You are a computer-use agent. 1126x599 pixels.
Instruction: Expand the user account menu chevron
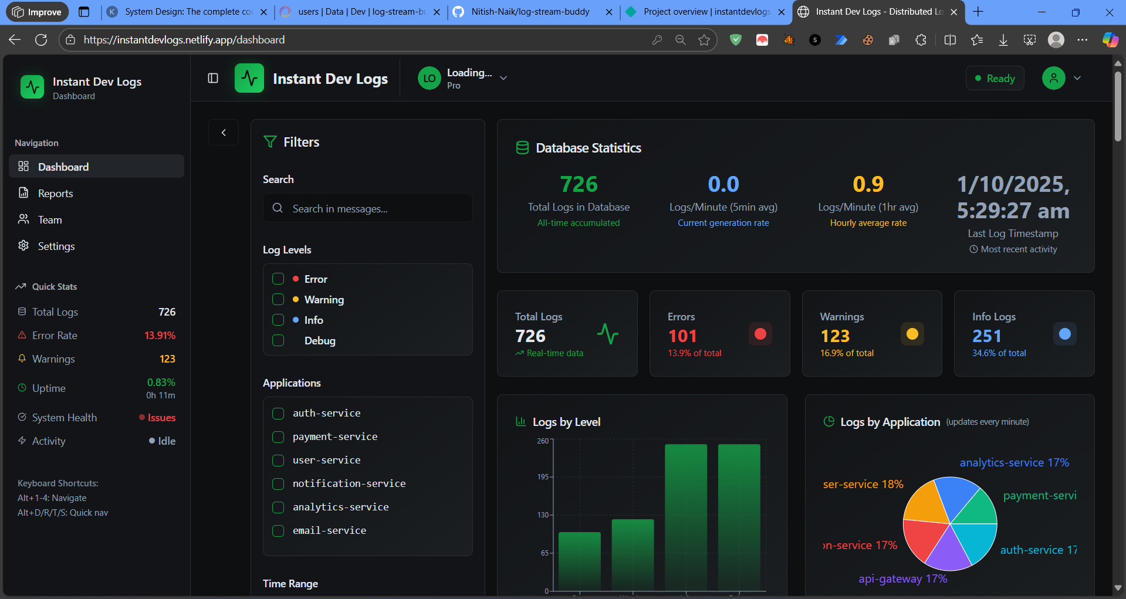[1077, 78]
